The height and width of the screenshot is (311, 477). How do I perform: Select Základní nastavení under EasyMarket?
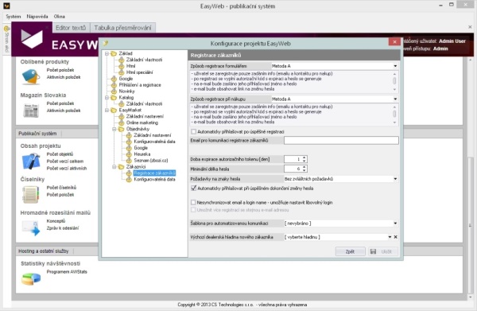(145, 117)
